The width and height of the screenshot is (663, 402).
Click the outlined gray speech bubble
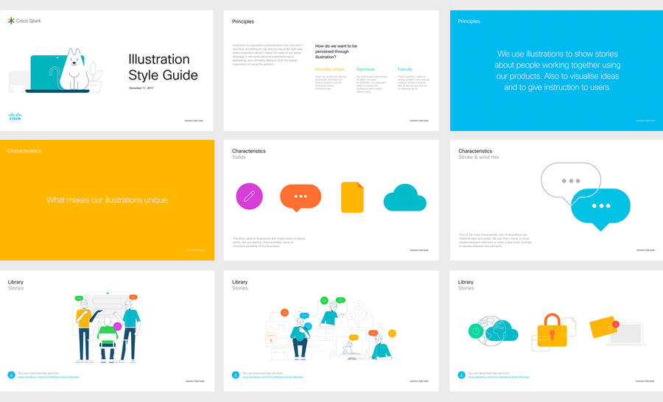pos(572,179)
